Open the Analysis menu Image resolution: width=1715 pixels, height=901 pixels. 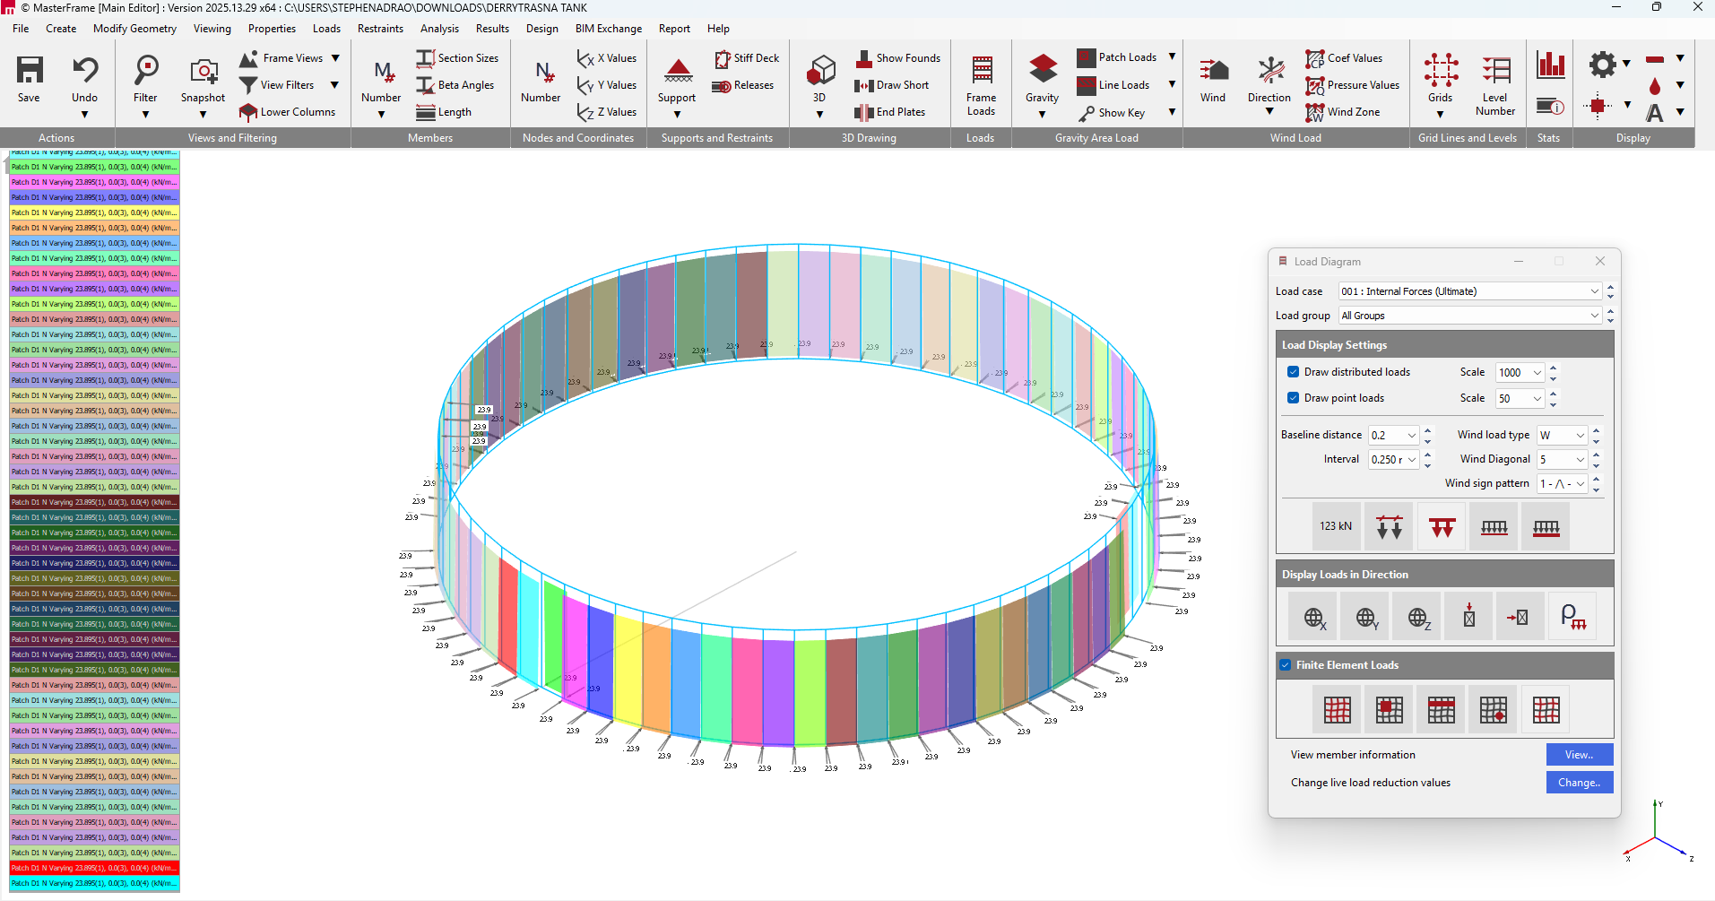pos(439,29)
